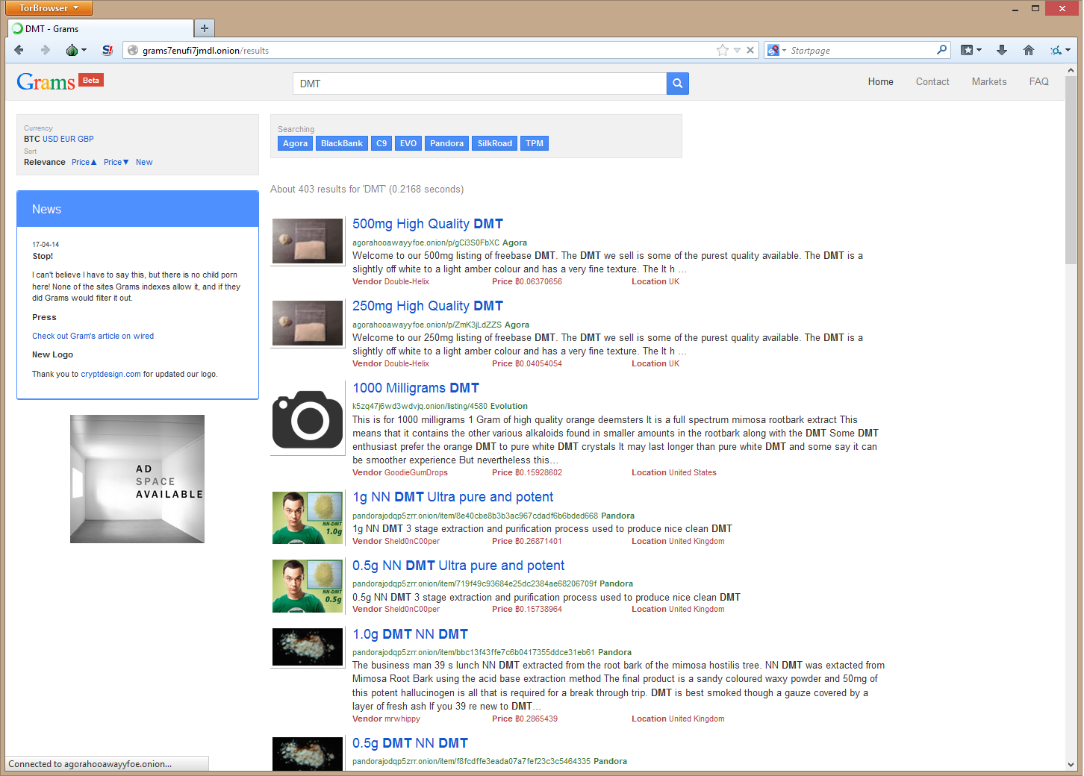Open the URL history dropdown arrow

point(737,50)
